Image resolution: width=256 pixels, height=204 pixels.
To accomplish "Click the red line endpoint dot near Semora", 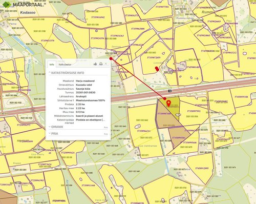I will (x=111, y=58).
